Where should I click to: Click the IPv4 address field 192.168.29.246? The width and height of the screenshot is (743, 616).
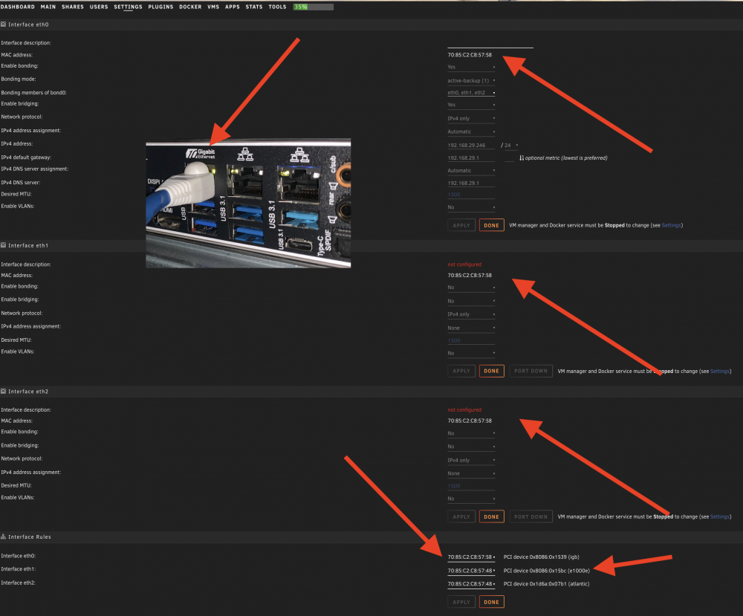point(472,146)
